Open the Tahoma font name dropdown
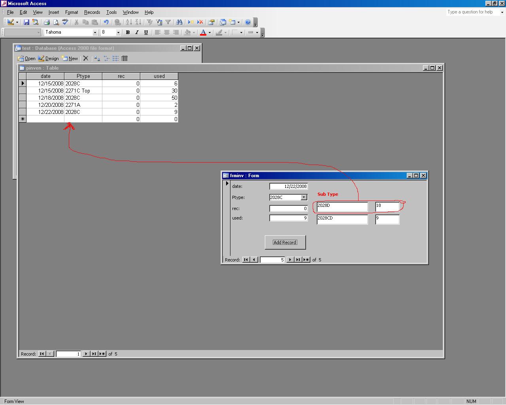The image size is (506, 405). tap(95, 32)
